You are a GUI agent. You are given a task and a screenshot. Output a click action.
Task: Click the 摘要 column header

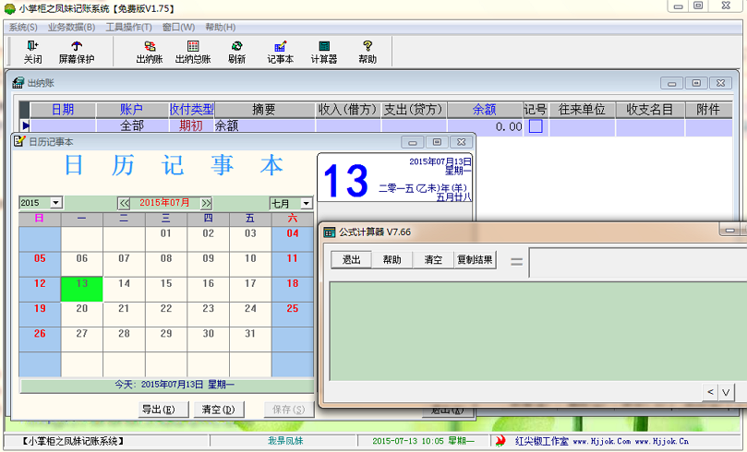coord(264,110)
